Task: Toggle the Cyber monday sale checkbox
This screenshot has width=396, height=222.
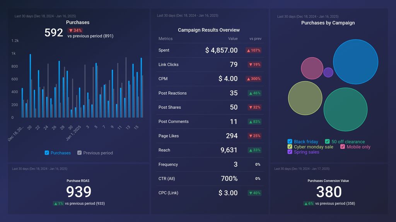Action: [x=290, y=147]
